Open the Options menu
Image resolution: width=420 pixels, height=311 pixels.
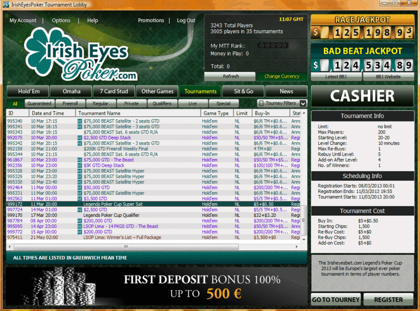[61, 20]
